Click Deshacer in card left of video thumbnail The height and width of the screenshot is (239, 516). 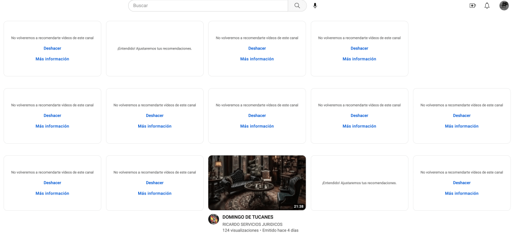(x=155, y=183)
